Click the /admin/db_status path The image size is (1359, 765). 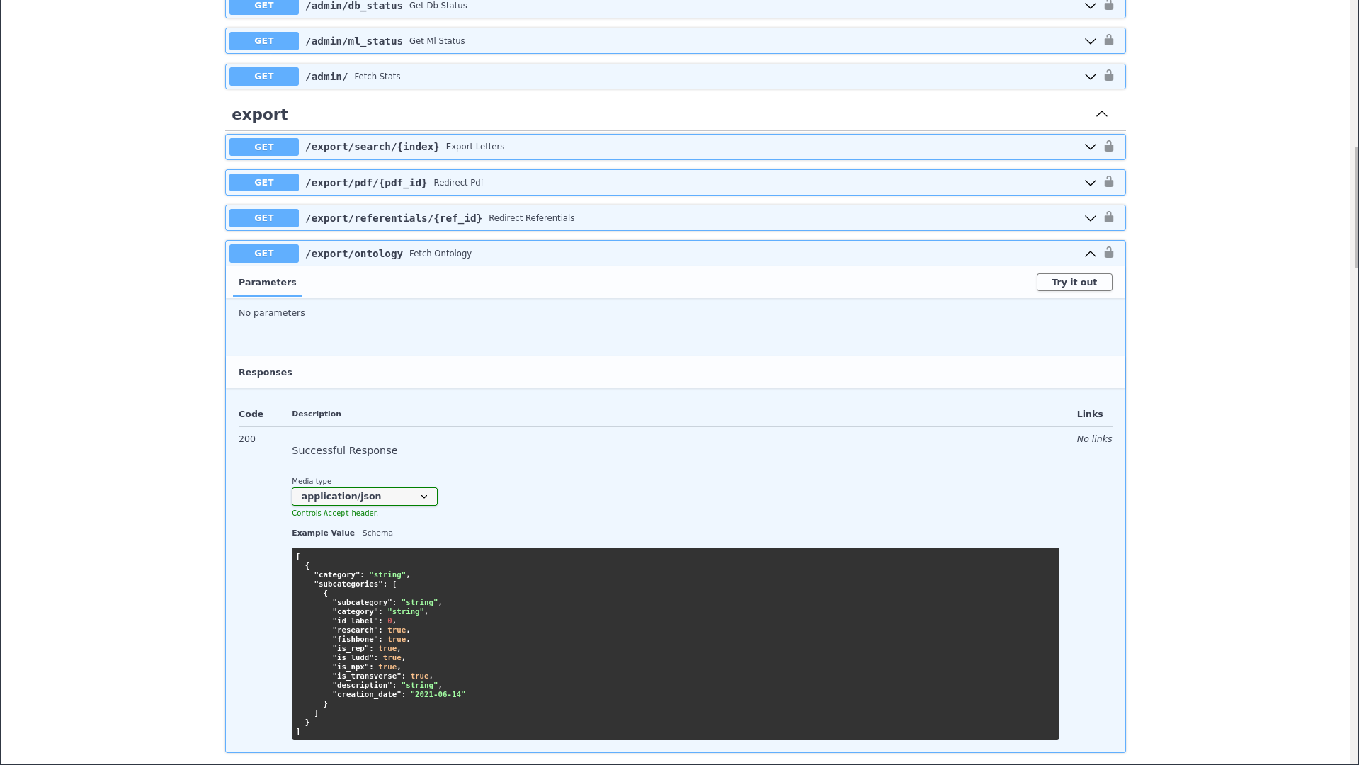coord(354,6)
